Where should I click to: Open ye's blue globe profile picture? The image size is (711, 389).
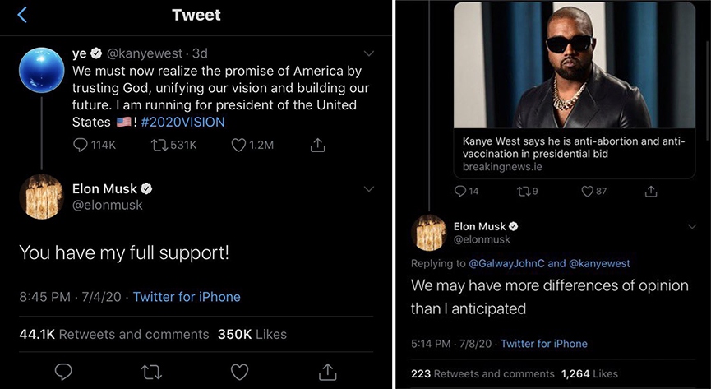[41, 68]
